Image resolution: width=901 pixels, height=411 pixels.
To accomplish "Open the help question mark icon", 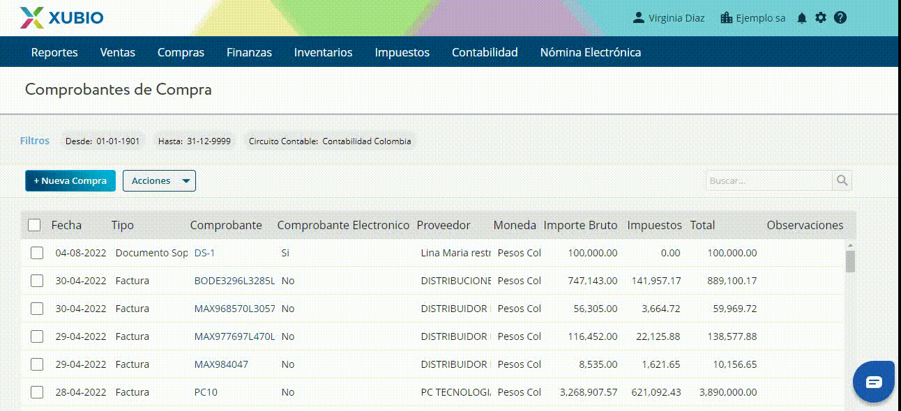I will 840,17.
